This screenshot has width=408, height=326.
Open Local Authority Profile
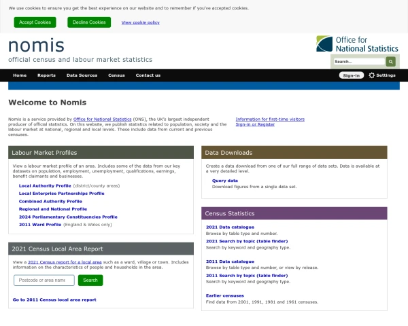45,186
